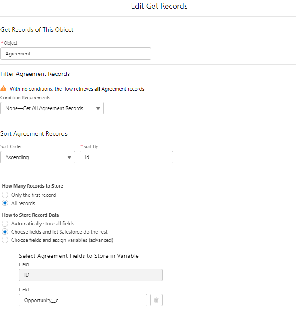
Task: Click the Sort By field containing Id
Action: (126, 157)
